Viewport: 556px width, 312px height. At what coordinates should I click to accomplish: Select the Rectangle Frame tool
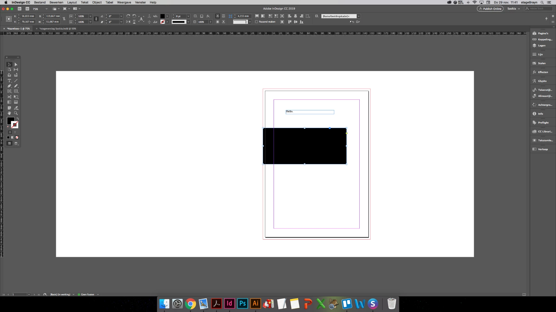pos(9,91)
